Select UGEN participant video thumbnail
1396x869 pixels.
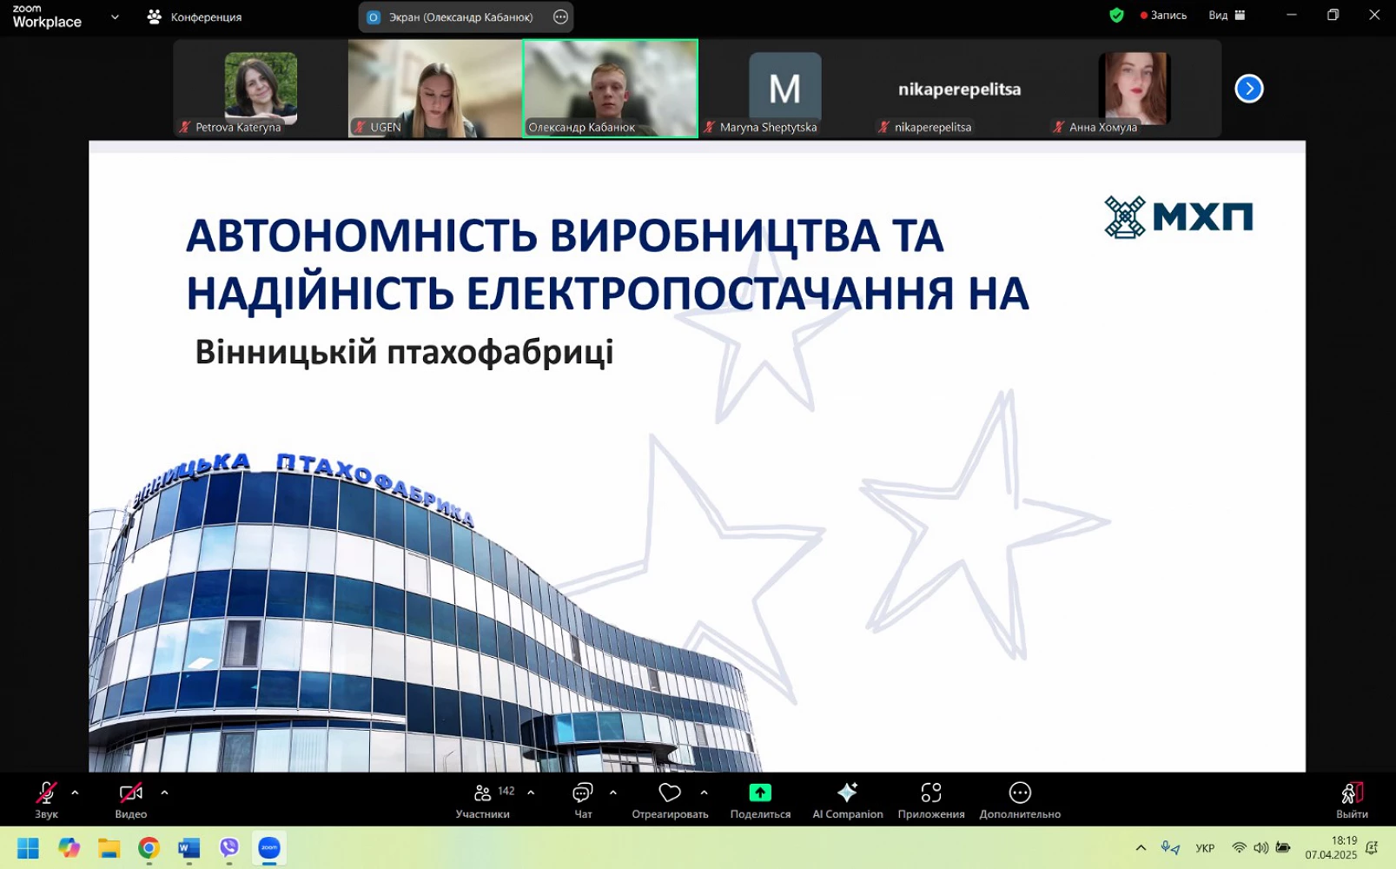[x=434, y=89]
